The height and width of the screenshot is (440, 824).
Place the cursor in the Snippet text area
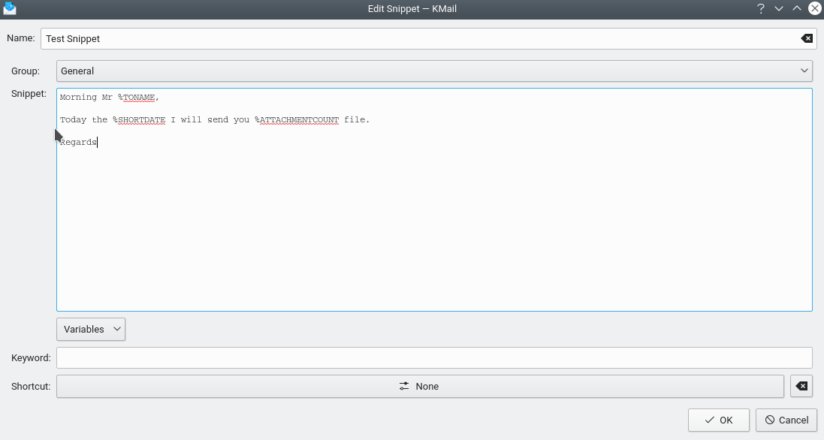pos(434,200)
